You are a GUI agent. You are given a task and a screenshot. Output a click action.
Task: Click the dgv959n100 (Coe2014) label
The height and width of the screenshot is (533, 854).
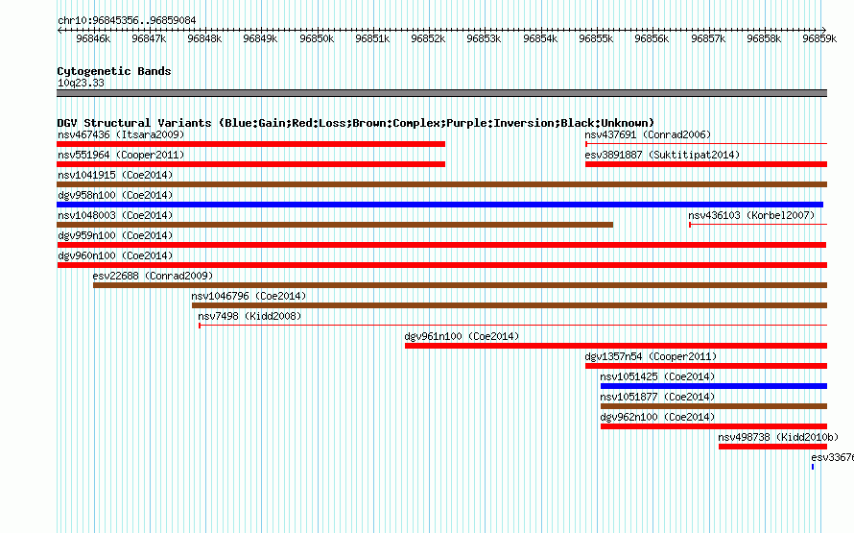(115, 235)
